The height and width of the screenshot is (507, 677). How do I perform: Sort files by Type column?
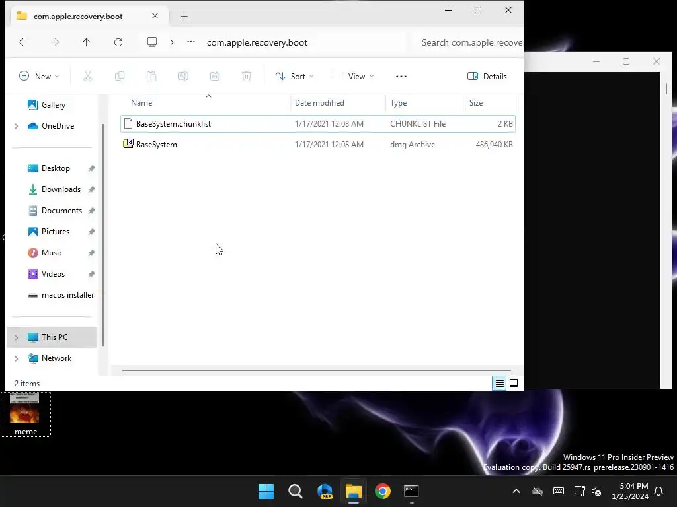(399, 103)
